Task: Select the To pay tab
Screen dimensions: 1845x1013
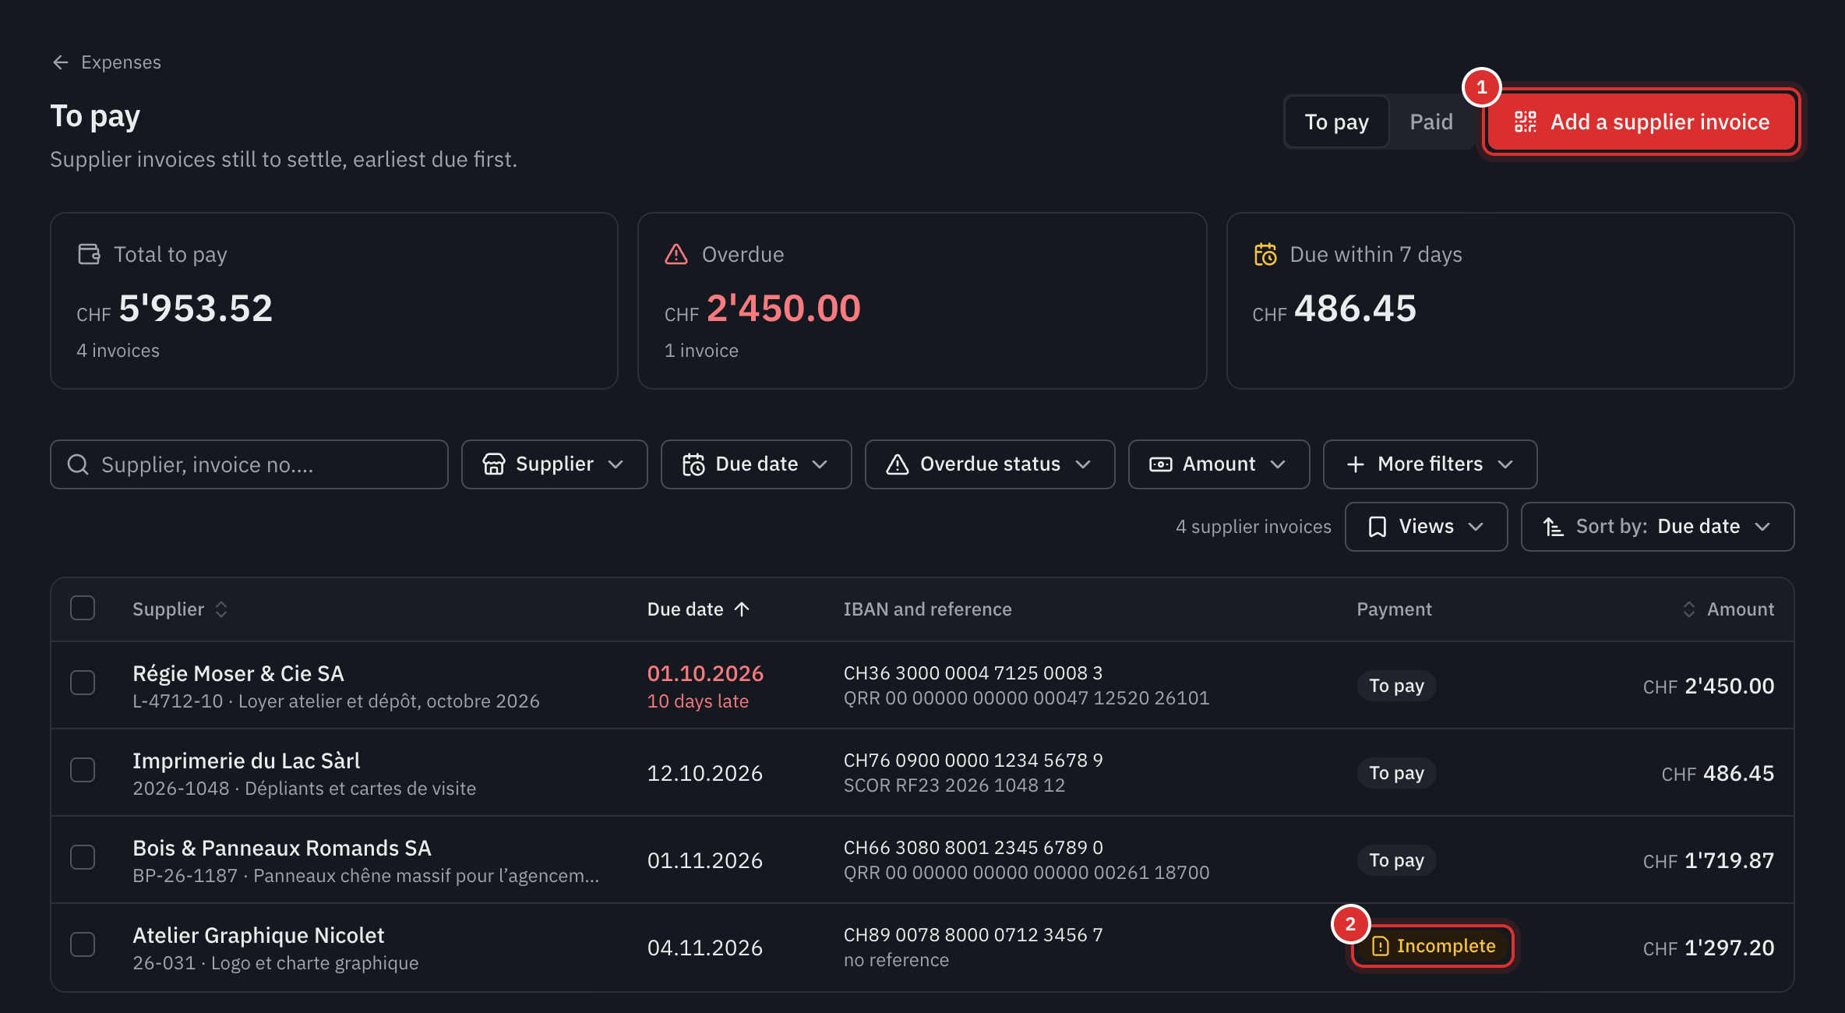Action: [x=1336, y=122]
